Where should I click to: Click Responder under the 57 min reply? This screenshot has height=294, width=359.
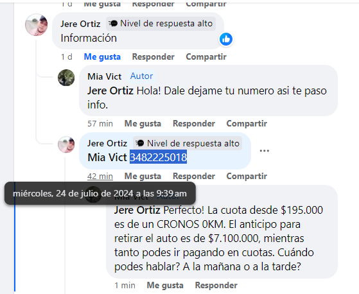point(194,123)
